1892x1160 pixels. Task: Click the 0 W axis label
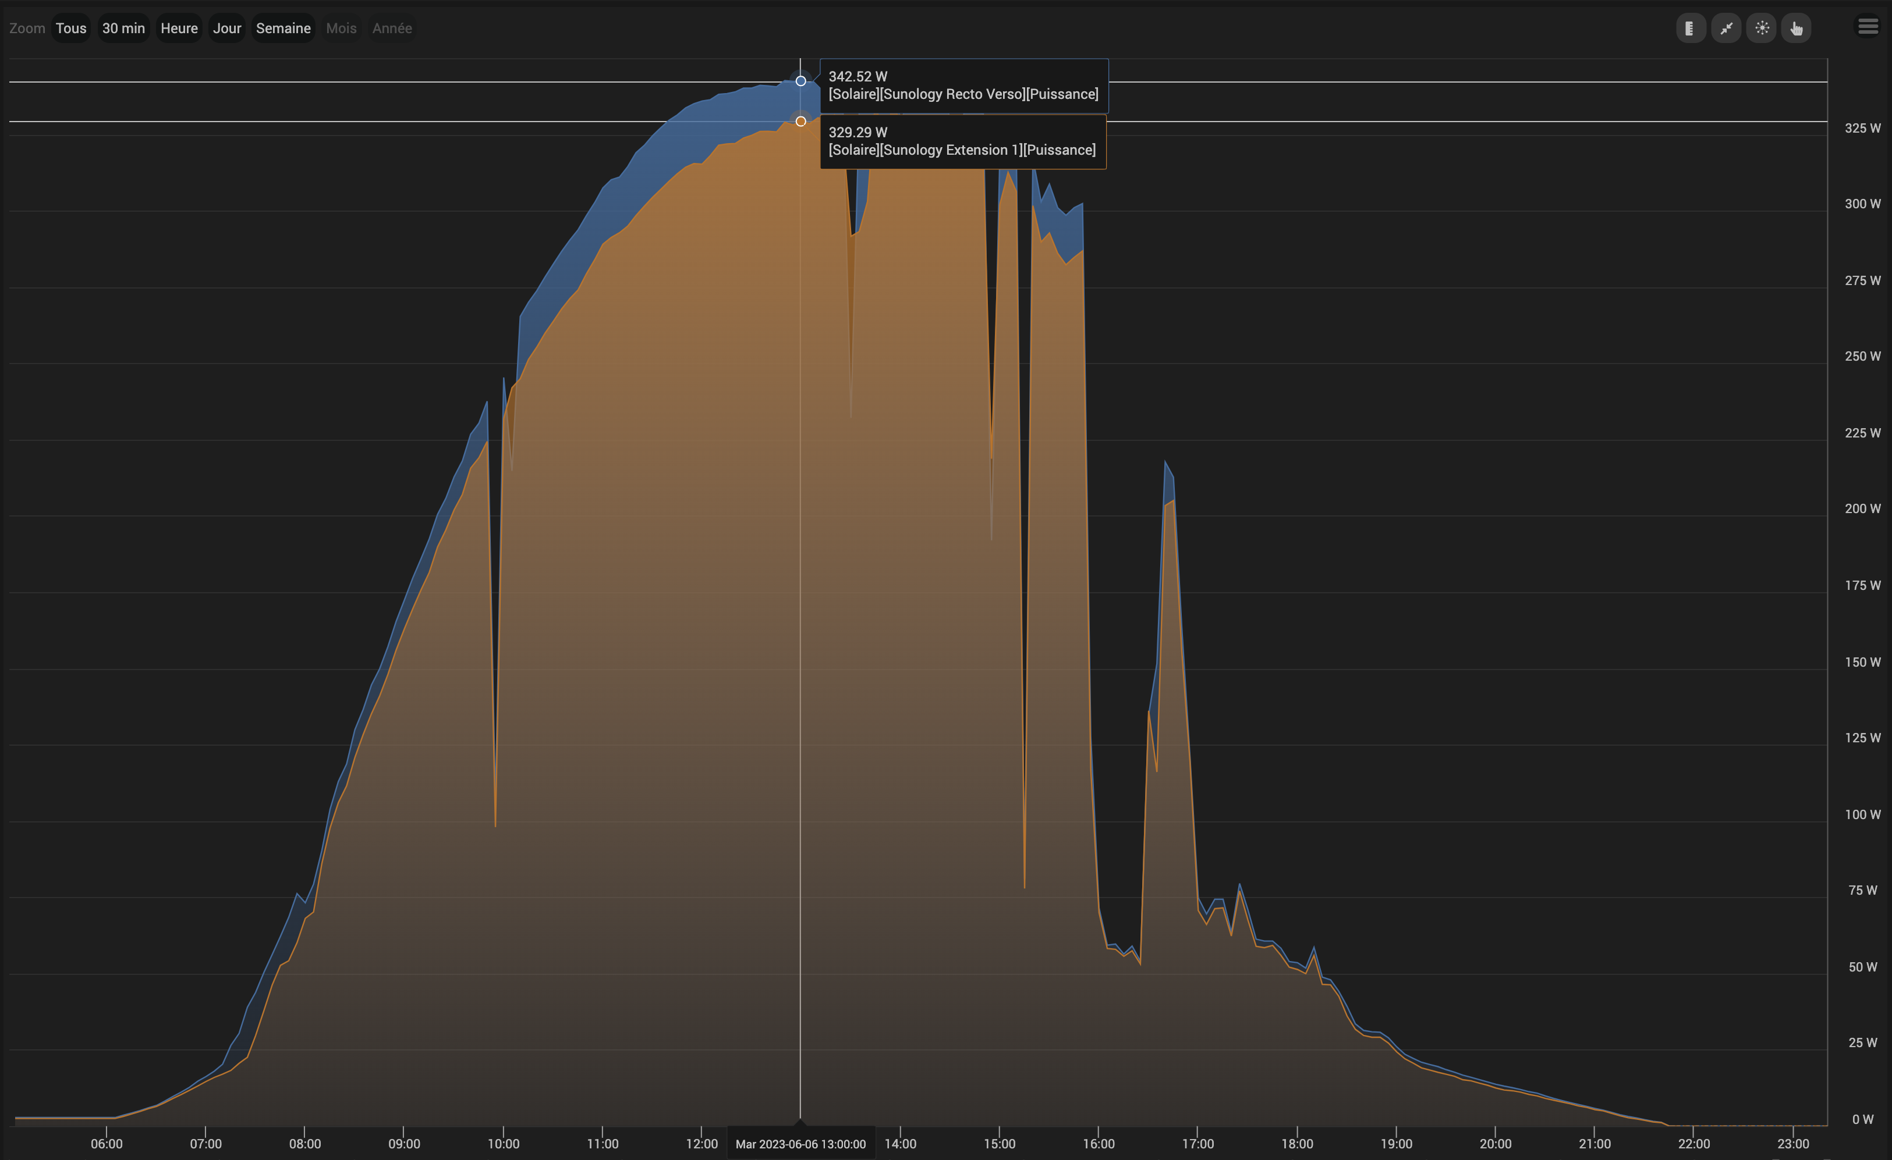1862,1119
